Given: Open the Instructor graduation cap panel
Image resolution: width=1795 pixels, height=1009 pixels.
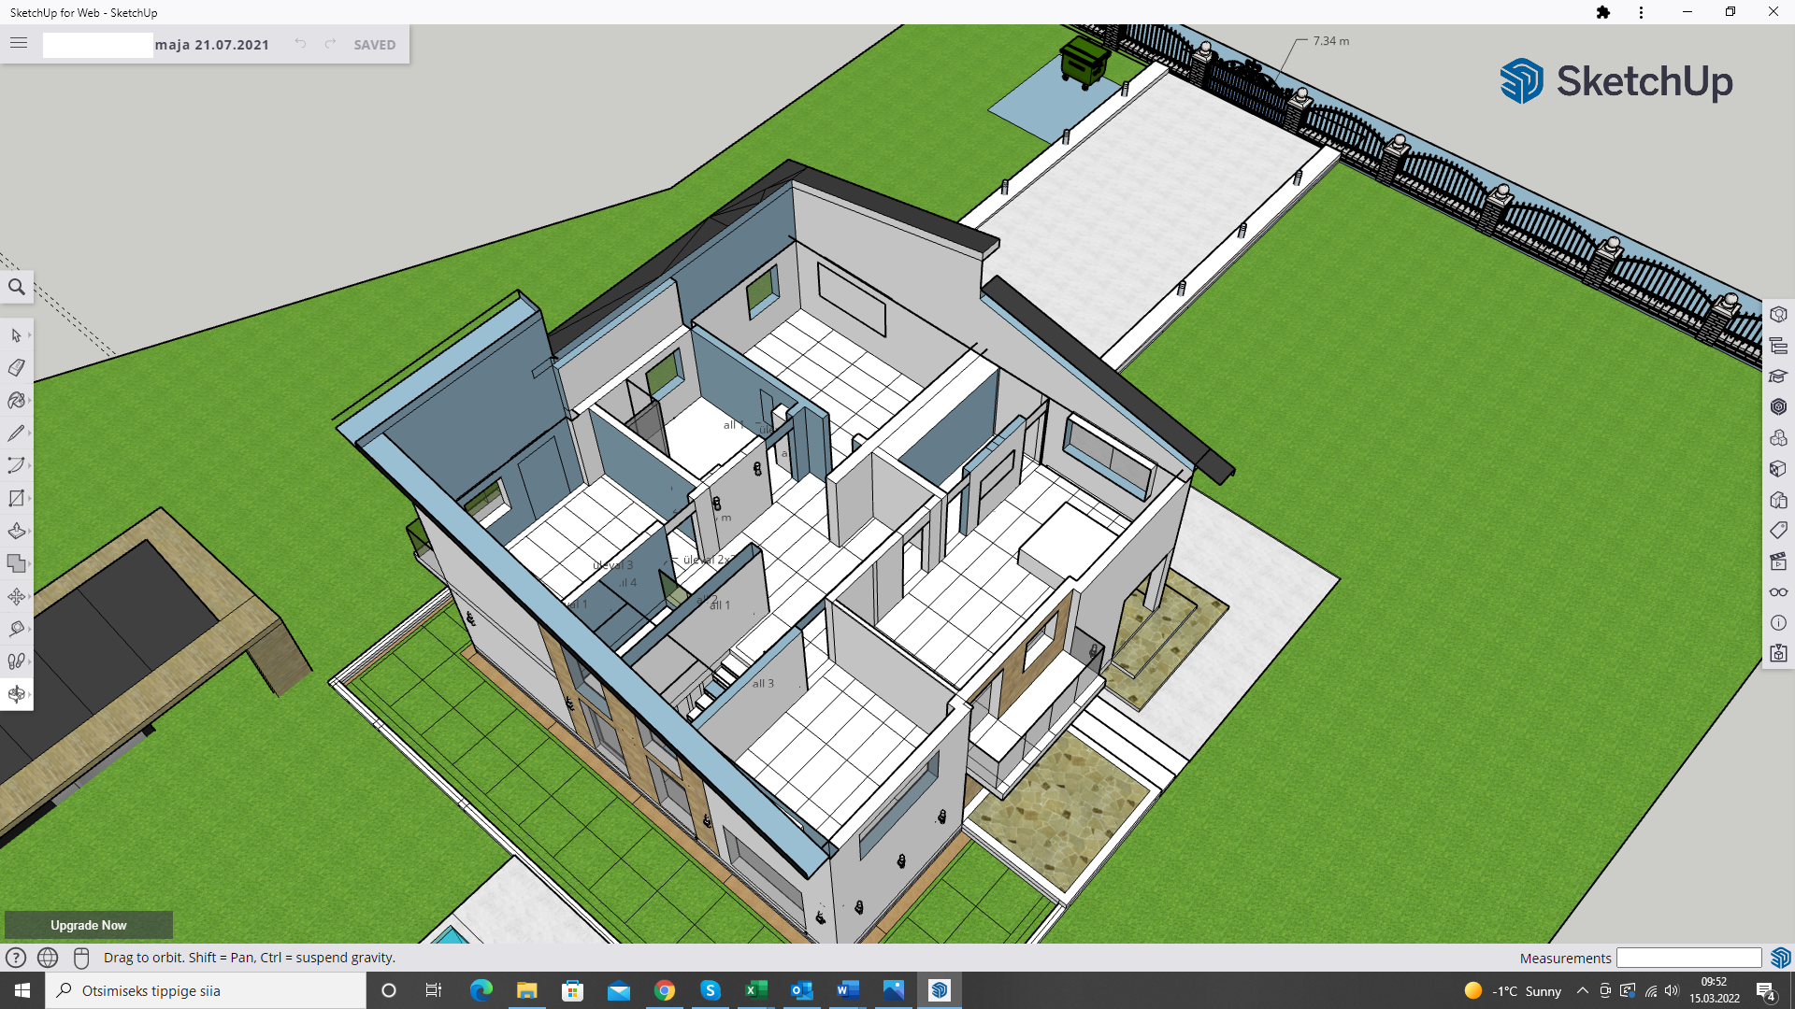Looking at the screenshot, I should point(1778,377).
